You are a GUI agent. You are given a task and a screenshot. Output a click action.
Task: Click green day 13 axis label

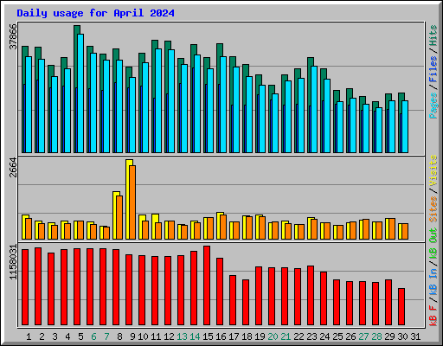[x=182, y=336]
